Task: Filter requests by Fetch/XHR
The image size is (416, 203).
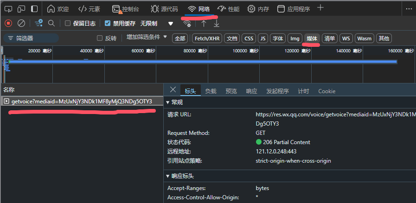Action: tap(207, 38)
